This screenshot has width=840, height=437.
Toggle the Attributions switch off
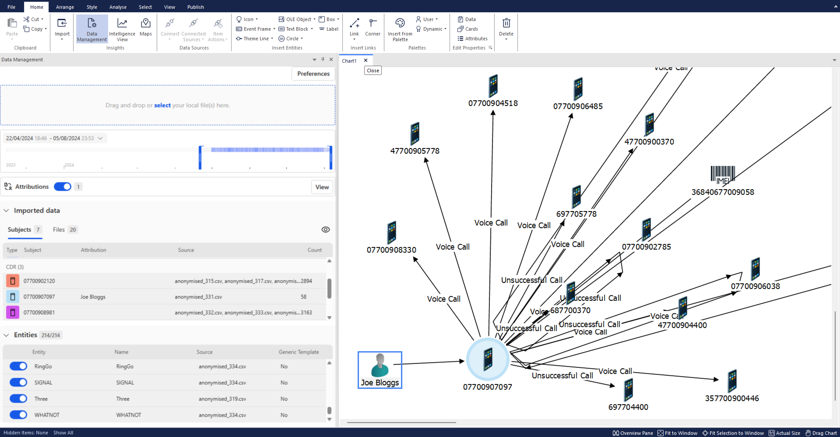click(x=63, y=187)
